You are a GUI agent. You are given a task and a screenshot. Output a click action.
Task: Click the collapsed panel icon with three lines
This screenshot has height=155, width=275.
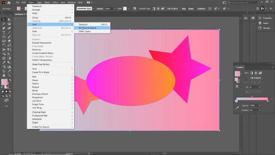pyautogui.click(x=246, y=18)
